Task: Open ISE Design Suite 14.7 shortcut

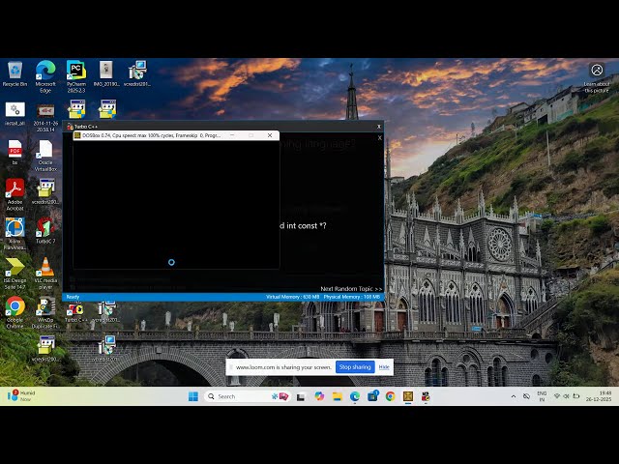Action: tap(15, 269)
